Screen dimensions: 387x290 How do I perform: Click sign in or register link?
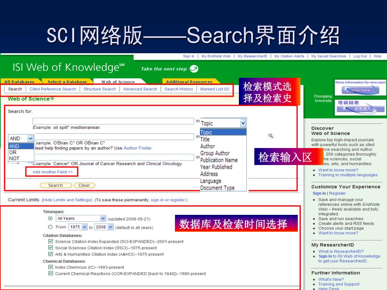click(x=168, y=200)
